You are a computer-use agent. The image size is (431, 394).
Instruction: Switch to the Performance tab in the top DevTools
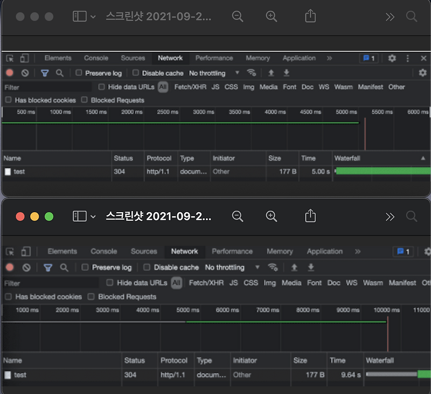pos(214,58)
